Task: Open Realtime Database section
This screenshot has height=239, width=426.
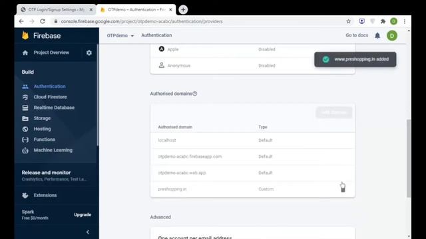Action: [54, 108]
